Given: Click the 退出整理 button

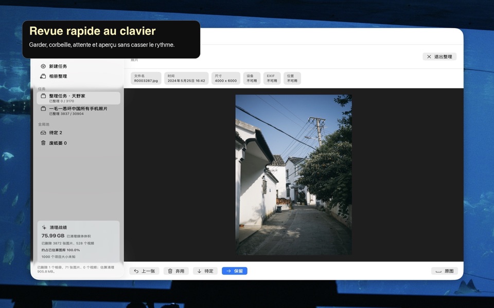Looking at the screenshot, I should click(439, 56).
